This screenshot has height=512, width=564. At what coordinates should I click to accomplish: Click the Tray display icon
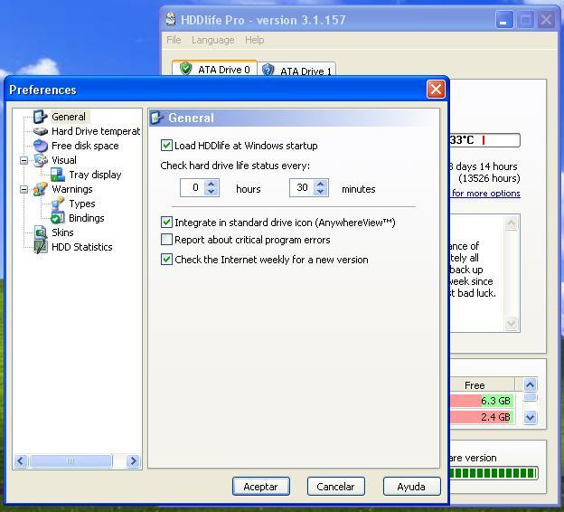pyautogui.click(x=58, y=175)
